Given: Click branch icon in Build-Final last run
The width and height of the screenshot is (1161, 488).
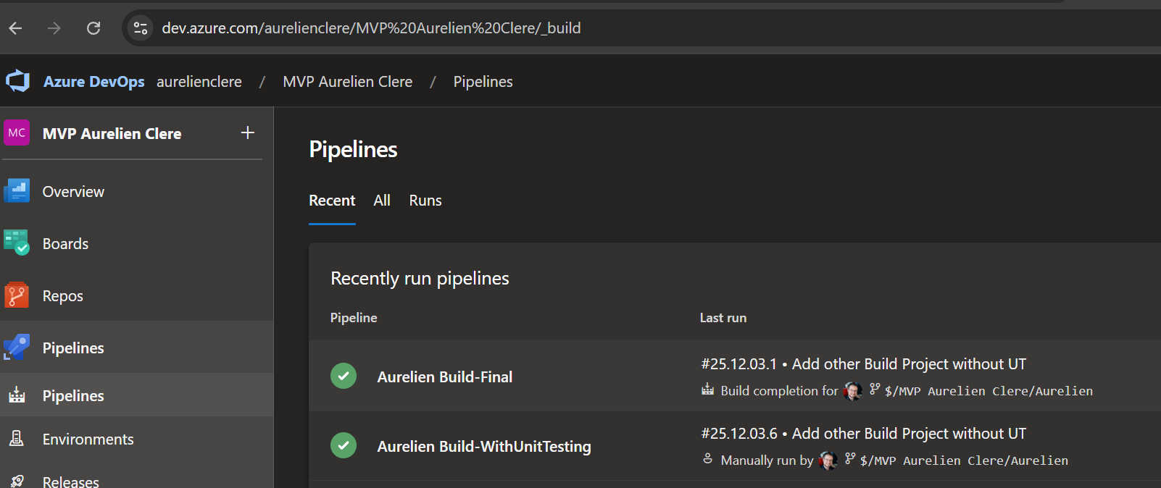Looking at the screenshot, I should tap(875, 390).
